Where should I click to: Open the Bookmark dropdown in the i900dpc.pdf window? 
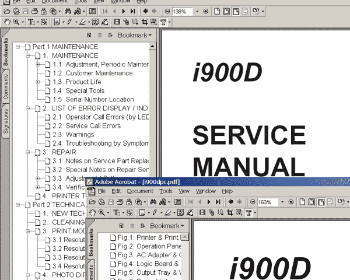point(167,226)
